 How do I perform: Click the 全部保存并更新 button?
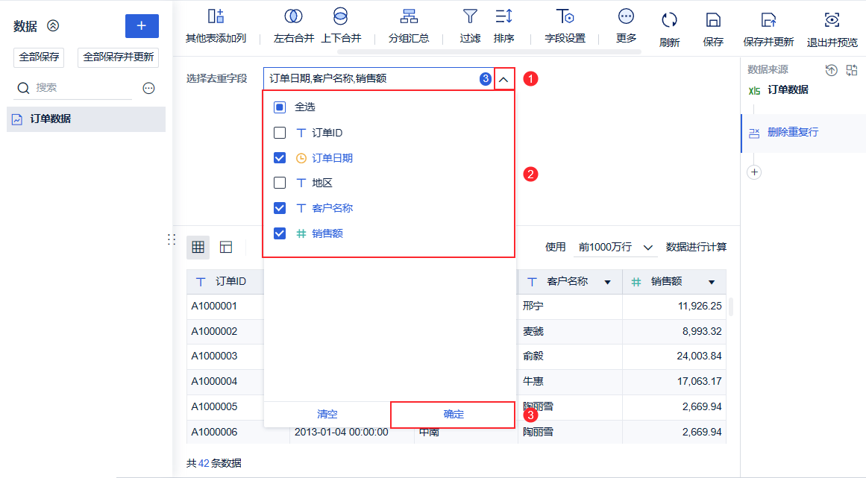[x=118, y=57]
